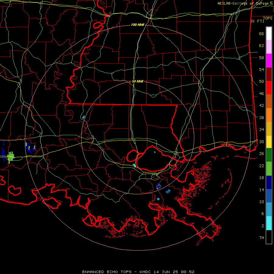Click the legend value label 66
Screen dimensions: 274x274
coord(262,34)
